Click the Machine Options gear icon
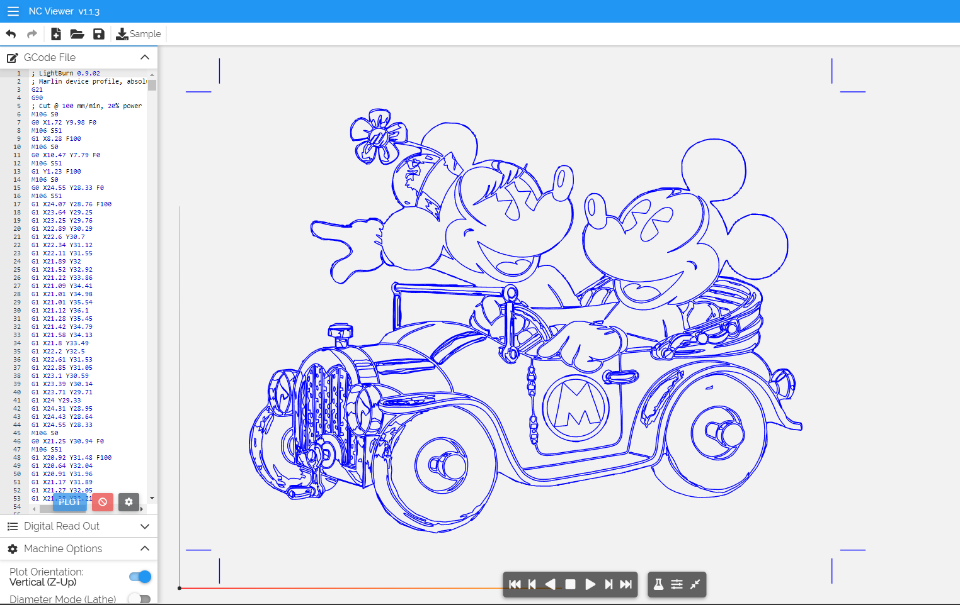This screenshot has width=960, height=605. point(12,549)
